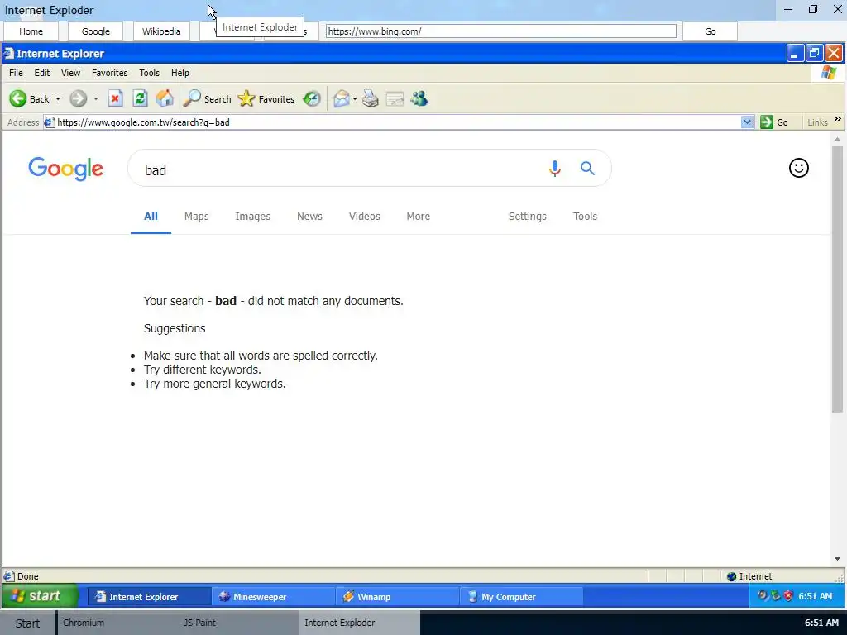Expand the Back button history dropdown arrow
Viewport: 847px width, 635px height.
(x=58, y=99)
